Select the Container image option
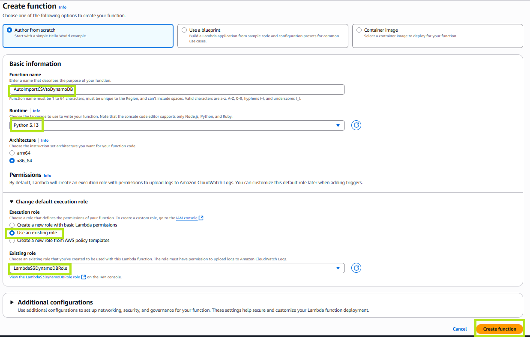This screenshot has width=530, height=337. (x=359, y=30)
